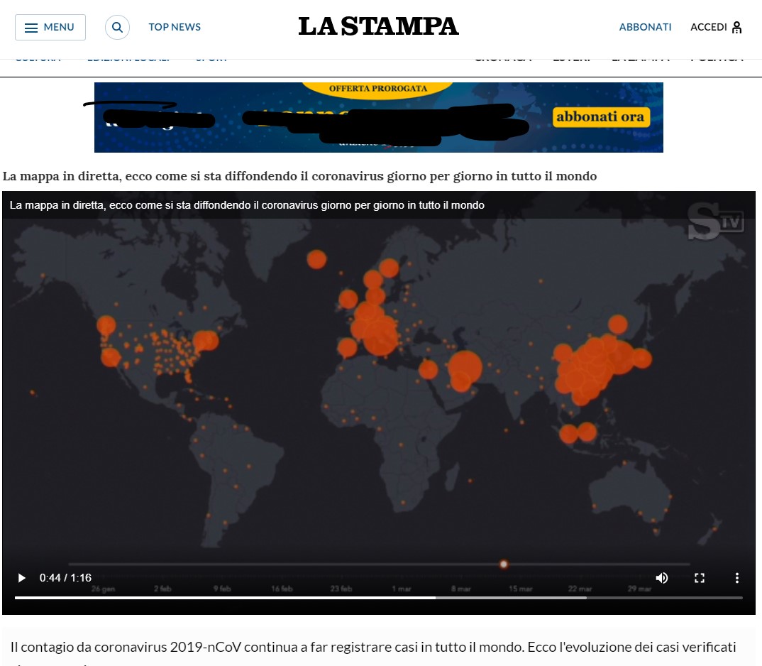Click the search magnifier icon
Screen dimensions: 762x666
118,28
